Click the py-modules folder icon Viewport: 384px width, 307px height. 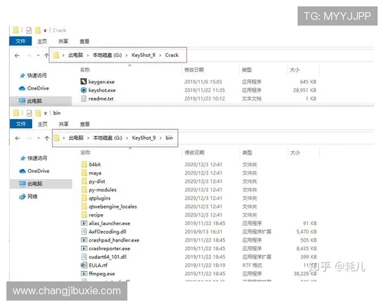(84, 189)
